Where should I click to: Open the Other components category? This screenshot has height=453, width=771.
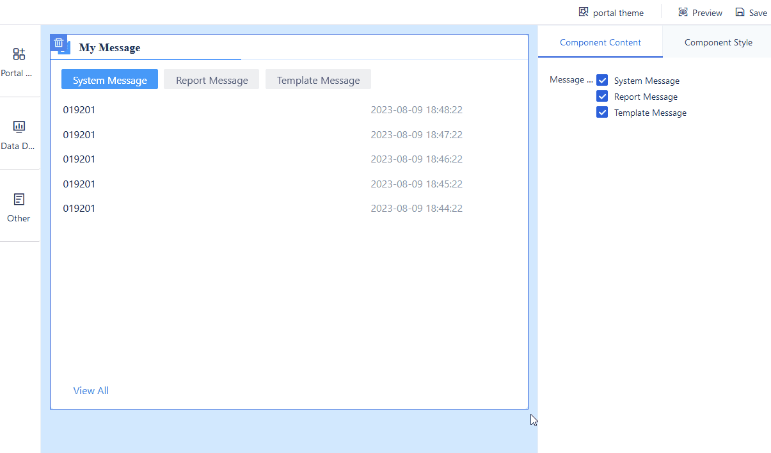point(19,207)
